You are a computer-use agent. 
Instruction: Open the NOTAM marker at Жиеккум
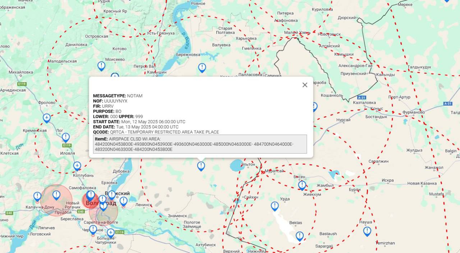[302, 185]
